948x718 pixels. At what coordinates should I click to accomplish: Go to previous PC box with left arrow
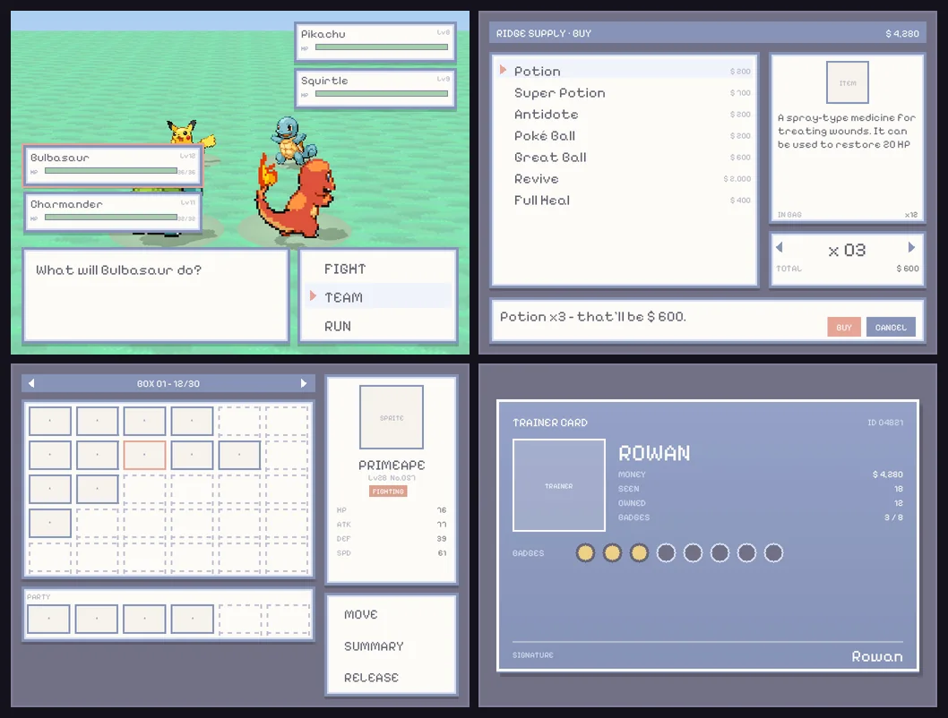click(31, 383)
